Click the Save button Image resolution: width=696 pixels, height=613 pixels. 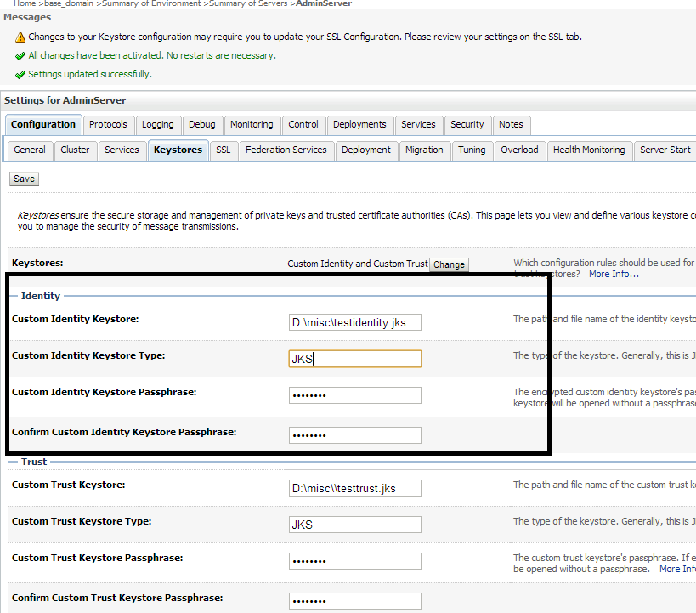(24, 179)
